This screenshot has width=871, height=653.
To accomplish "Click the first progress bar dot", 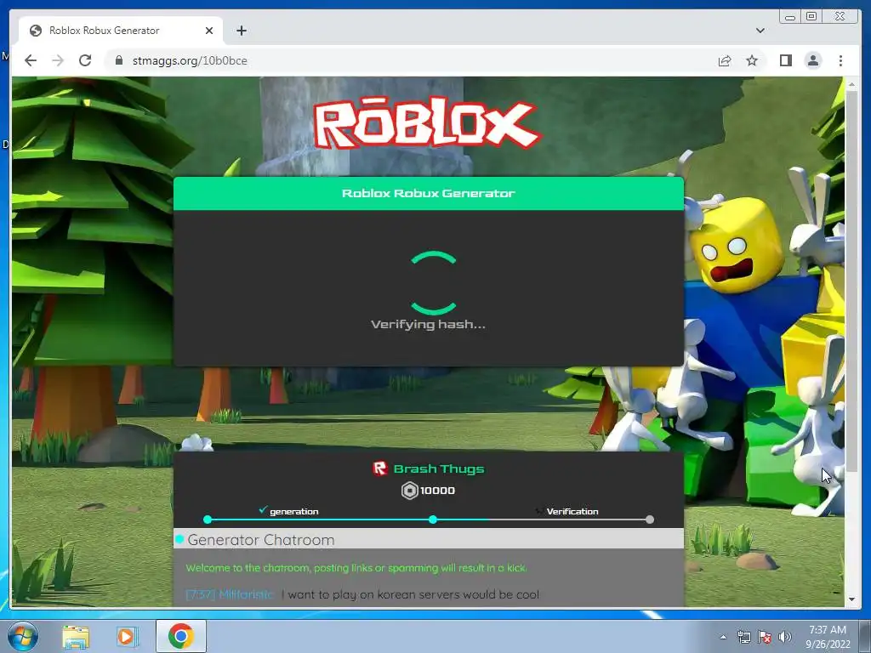I will 208,520.
